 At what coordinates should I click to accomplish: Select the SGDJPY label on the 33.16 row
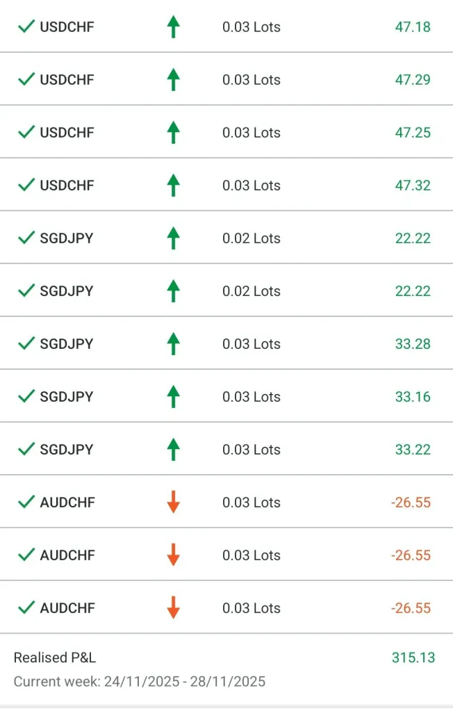[x=67, y=397]
